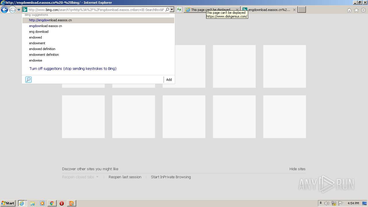Show hidden tray icons arrow
Screen dimensions: 368x207
pos(321,203)
